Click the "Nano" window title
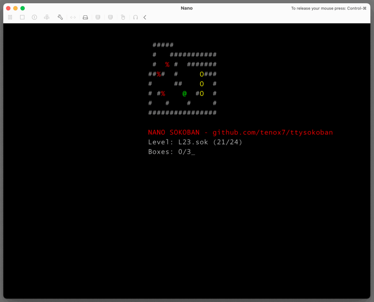This screenshot has height=302, width=374. [187, 8]
